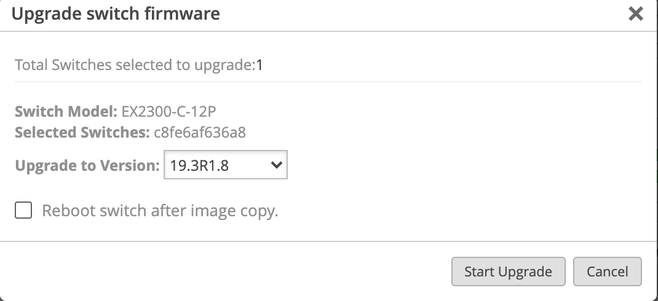Click the chevron arrow beside 19.3R1.8

pos(276,165)
